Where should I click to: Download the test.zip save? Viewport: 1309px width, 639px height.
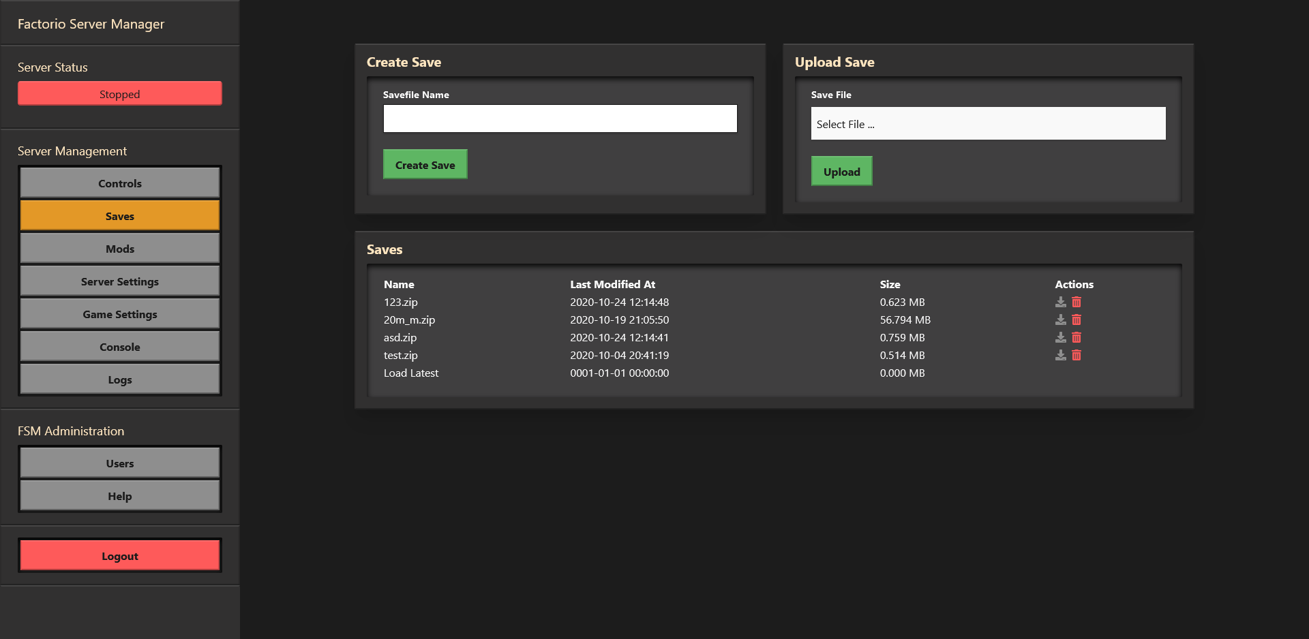pos(1061,355)
